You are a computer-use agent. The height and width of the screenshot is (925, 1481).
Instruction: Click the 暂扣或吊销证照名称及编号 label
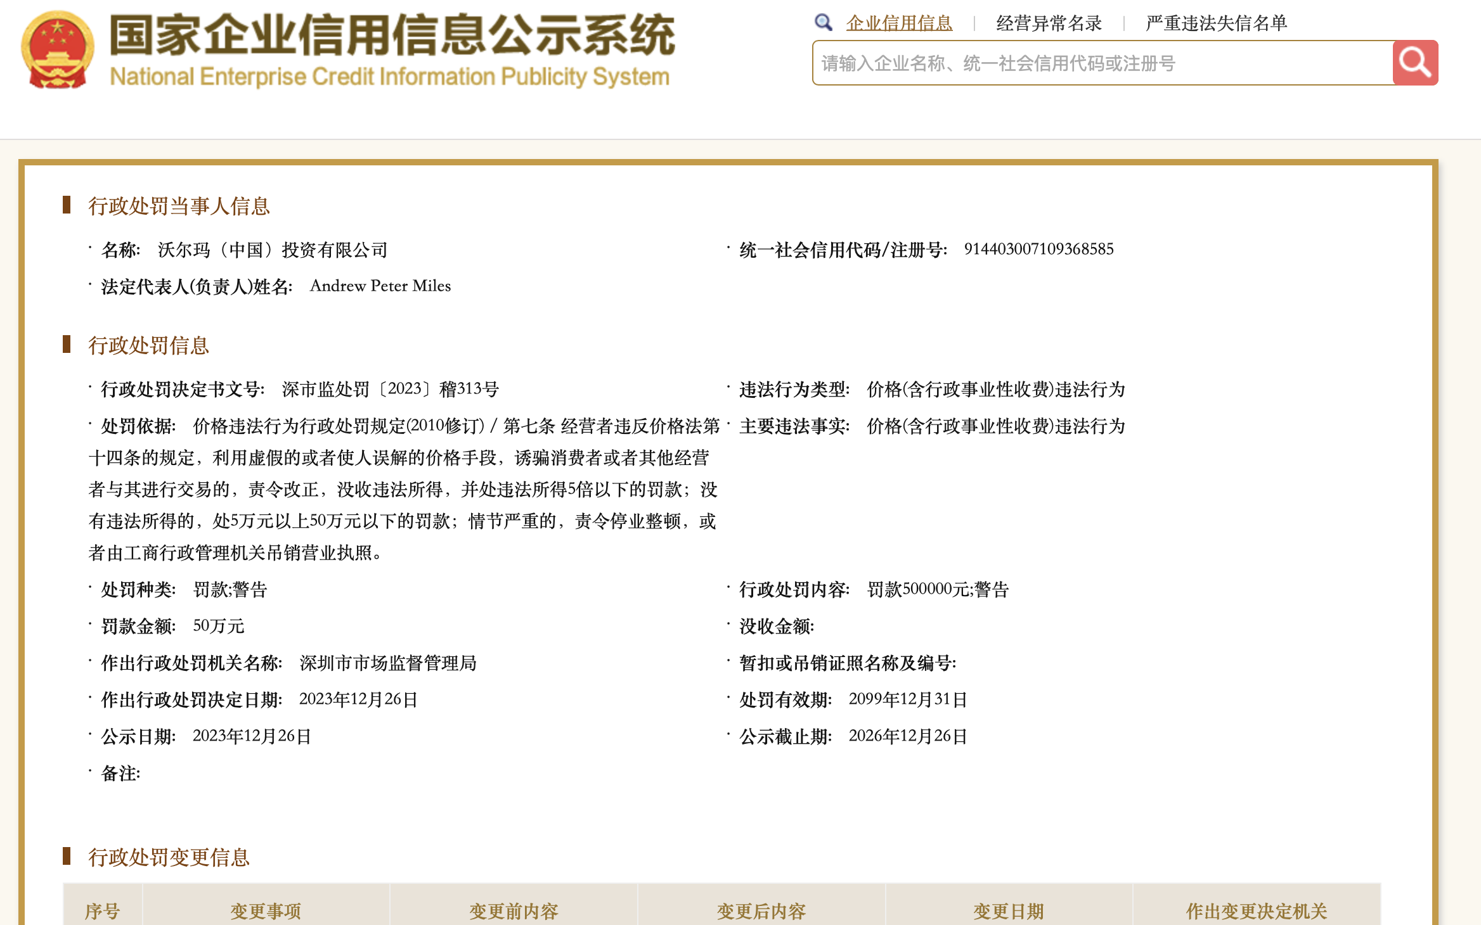(848, 663)
